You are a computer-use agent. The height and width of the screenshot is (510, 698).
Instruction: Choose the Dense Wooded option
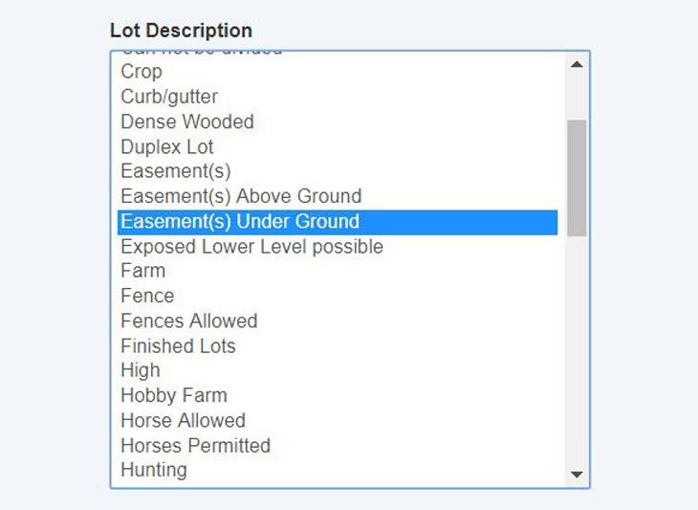click(x=187, y=122)
